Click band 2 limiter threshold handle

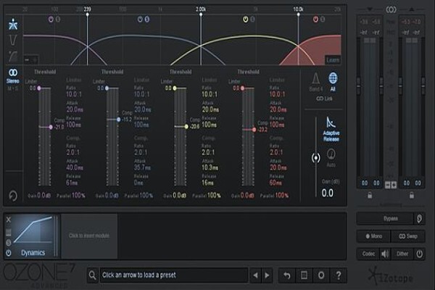[107, 88]
